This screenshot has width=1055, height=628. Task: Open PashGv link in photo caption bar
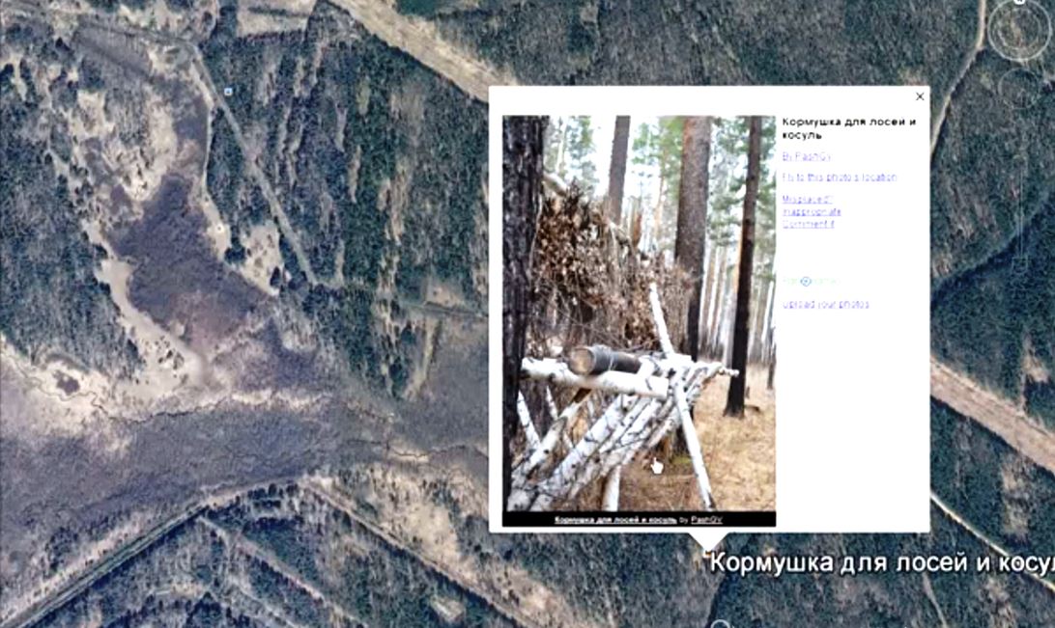click(706, 520)
